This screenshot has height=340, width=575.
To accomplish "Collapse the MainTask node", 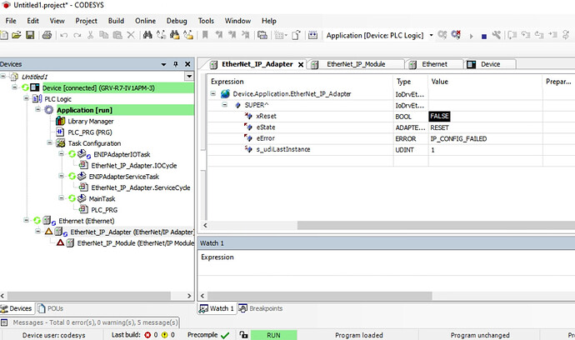I will [61, 198].
